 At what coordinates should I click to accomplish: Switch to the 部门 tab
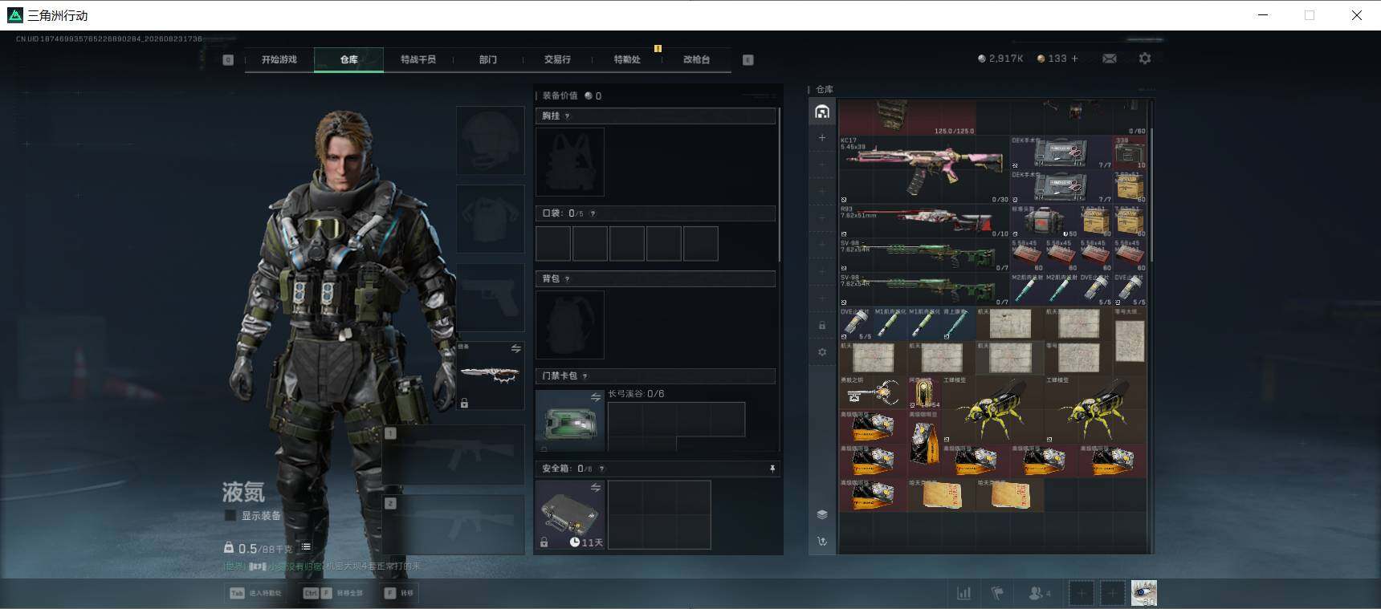(488, 59)
